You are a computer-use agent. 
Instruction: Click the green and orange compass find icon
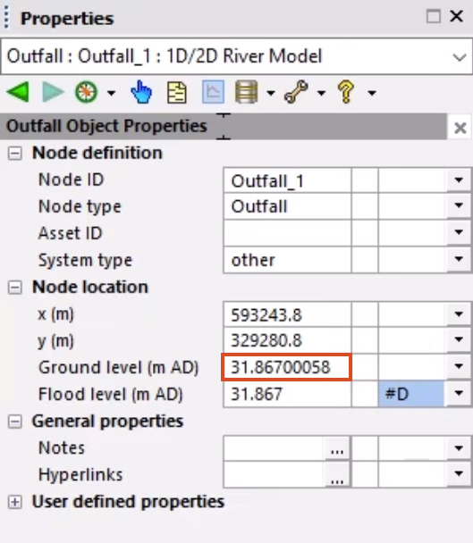(86, 92)
